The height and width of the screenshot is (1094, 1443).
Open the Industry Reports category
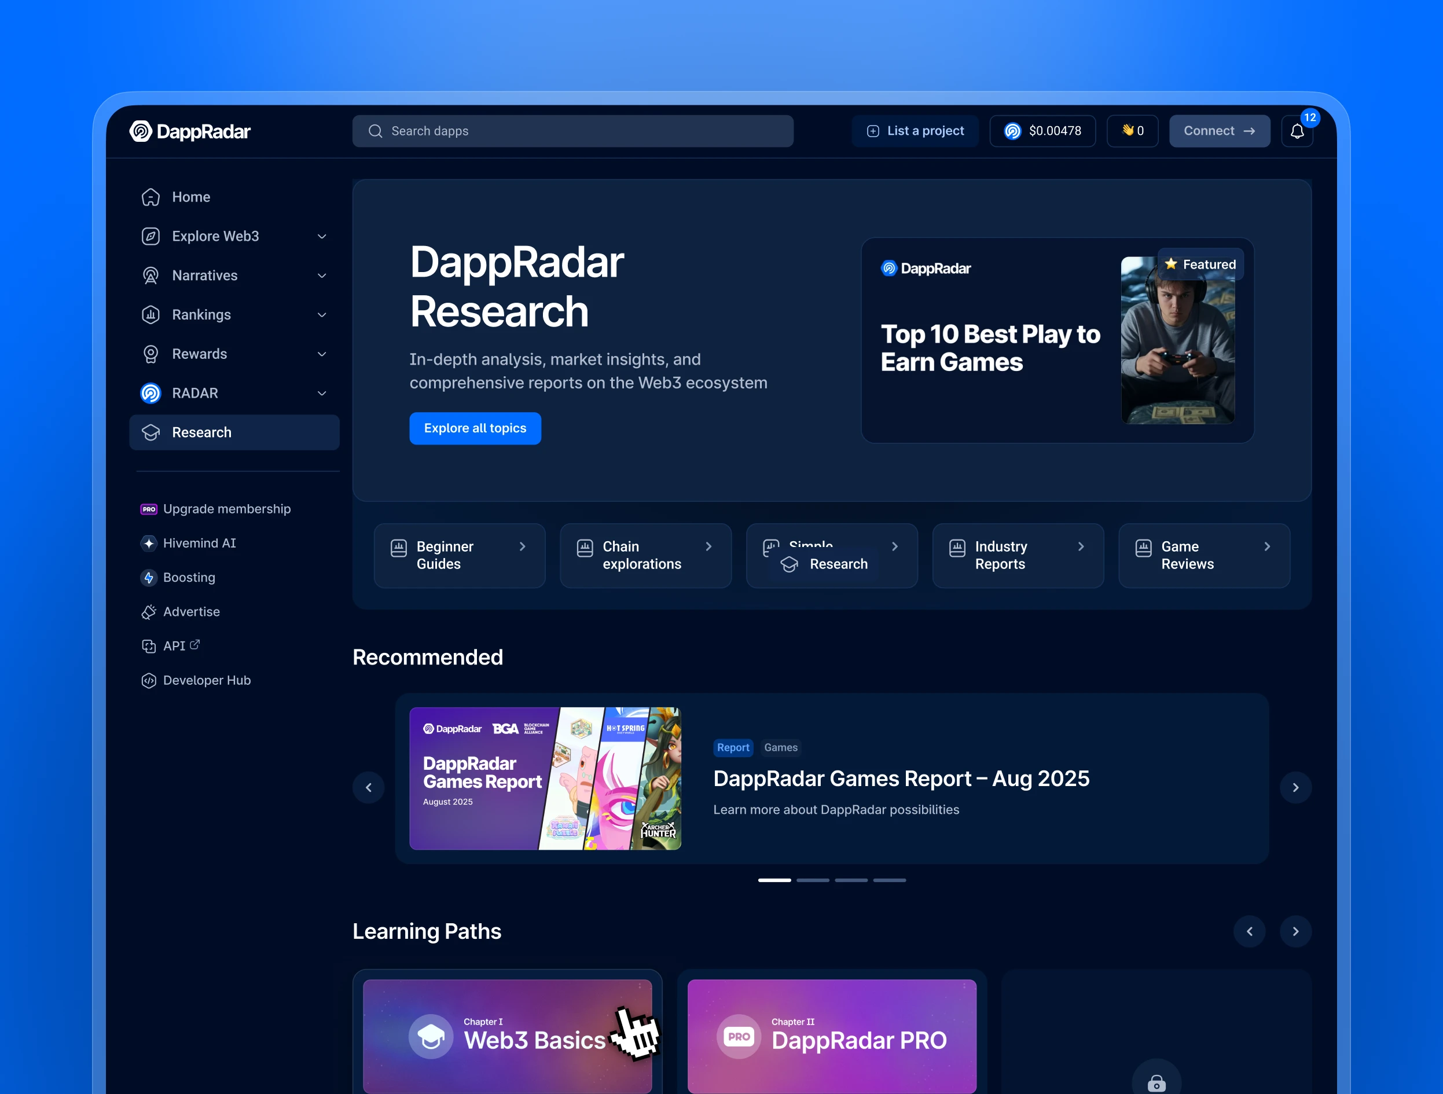pos(1017,555)
